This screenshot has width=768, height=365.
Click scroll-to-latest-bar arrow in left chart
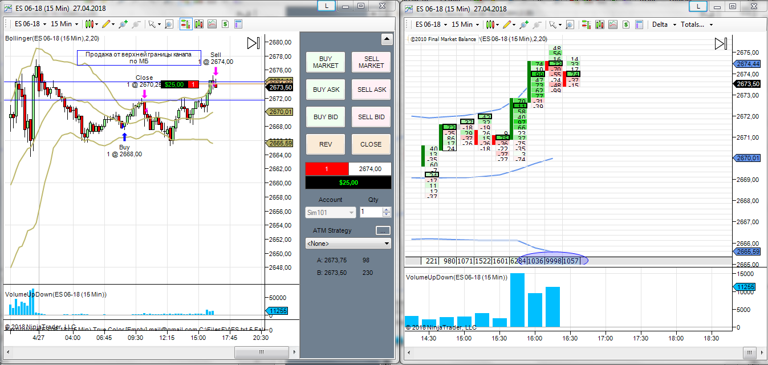tap(254, 43)
